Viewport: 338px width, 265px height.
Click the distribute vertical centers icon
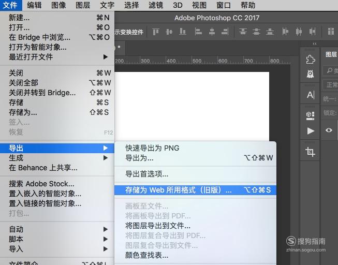click(256, 32)
